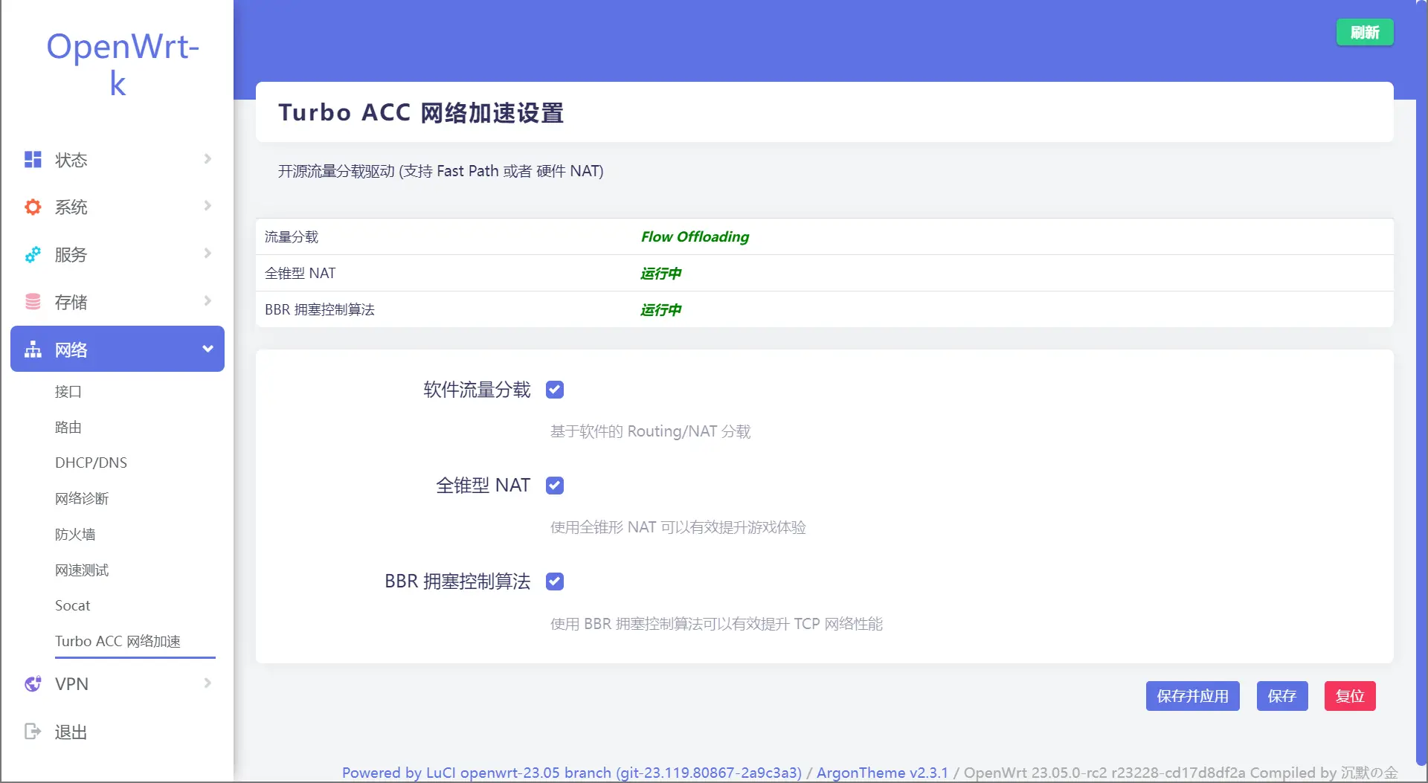1428x783 pixels.
Task: Expand the 存储 menu chevron
Action: tap(208, 300)
